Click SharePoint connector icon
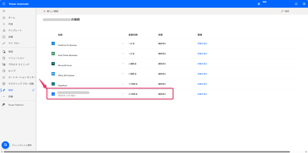308x153 pixels. 53,84
